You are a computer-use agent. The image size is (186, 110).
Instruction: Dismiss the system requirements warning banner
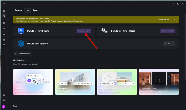click(174, 20)
